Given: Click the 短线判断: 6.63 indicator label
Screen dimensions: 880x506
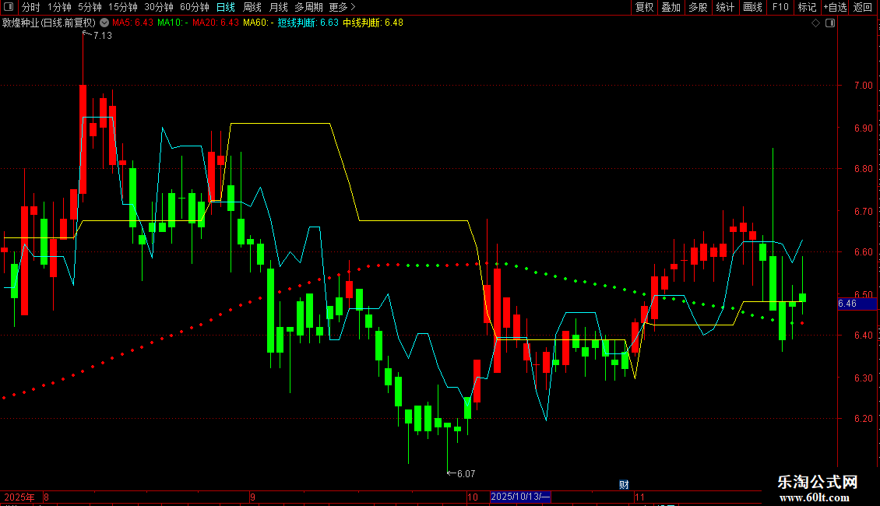Looking at the screenshot, I should 308,23.
